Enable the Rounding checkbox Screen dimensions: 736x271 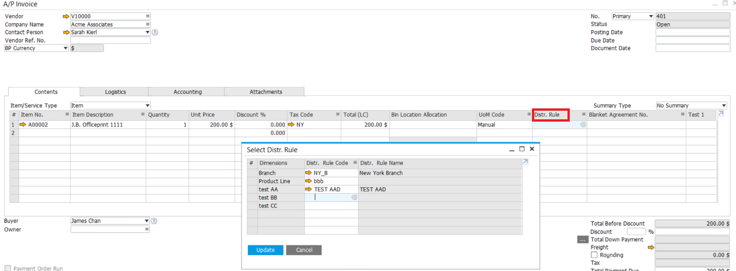point(594,255)
